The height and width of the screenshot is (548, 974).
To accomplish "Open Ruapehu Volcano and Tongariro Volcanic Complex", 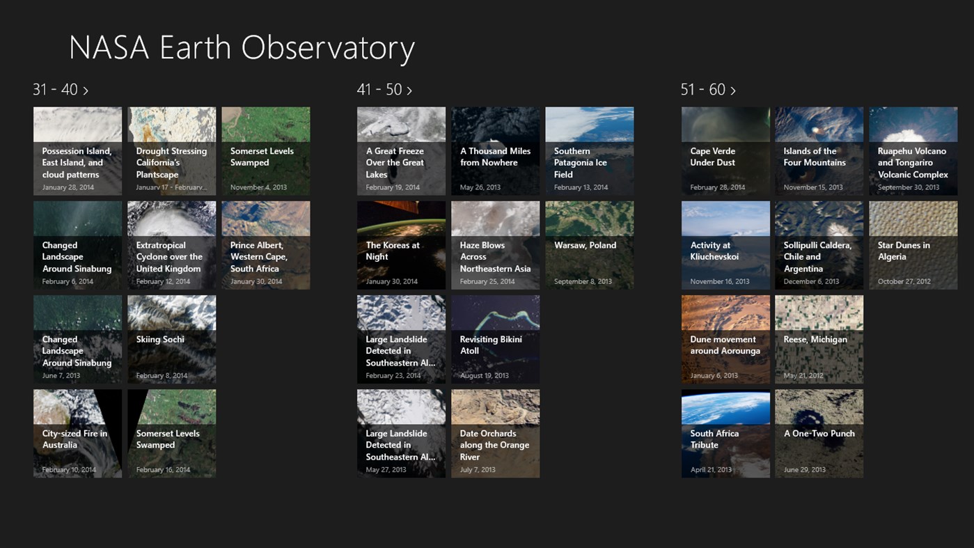I will point(913,151).
